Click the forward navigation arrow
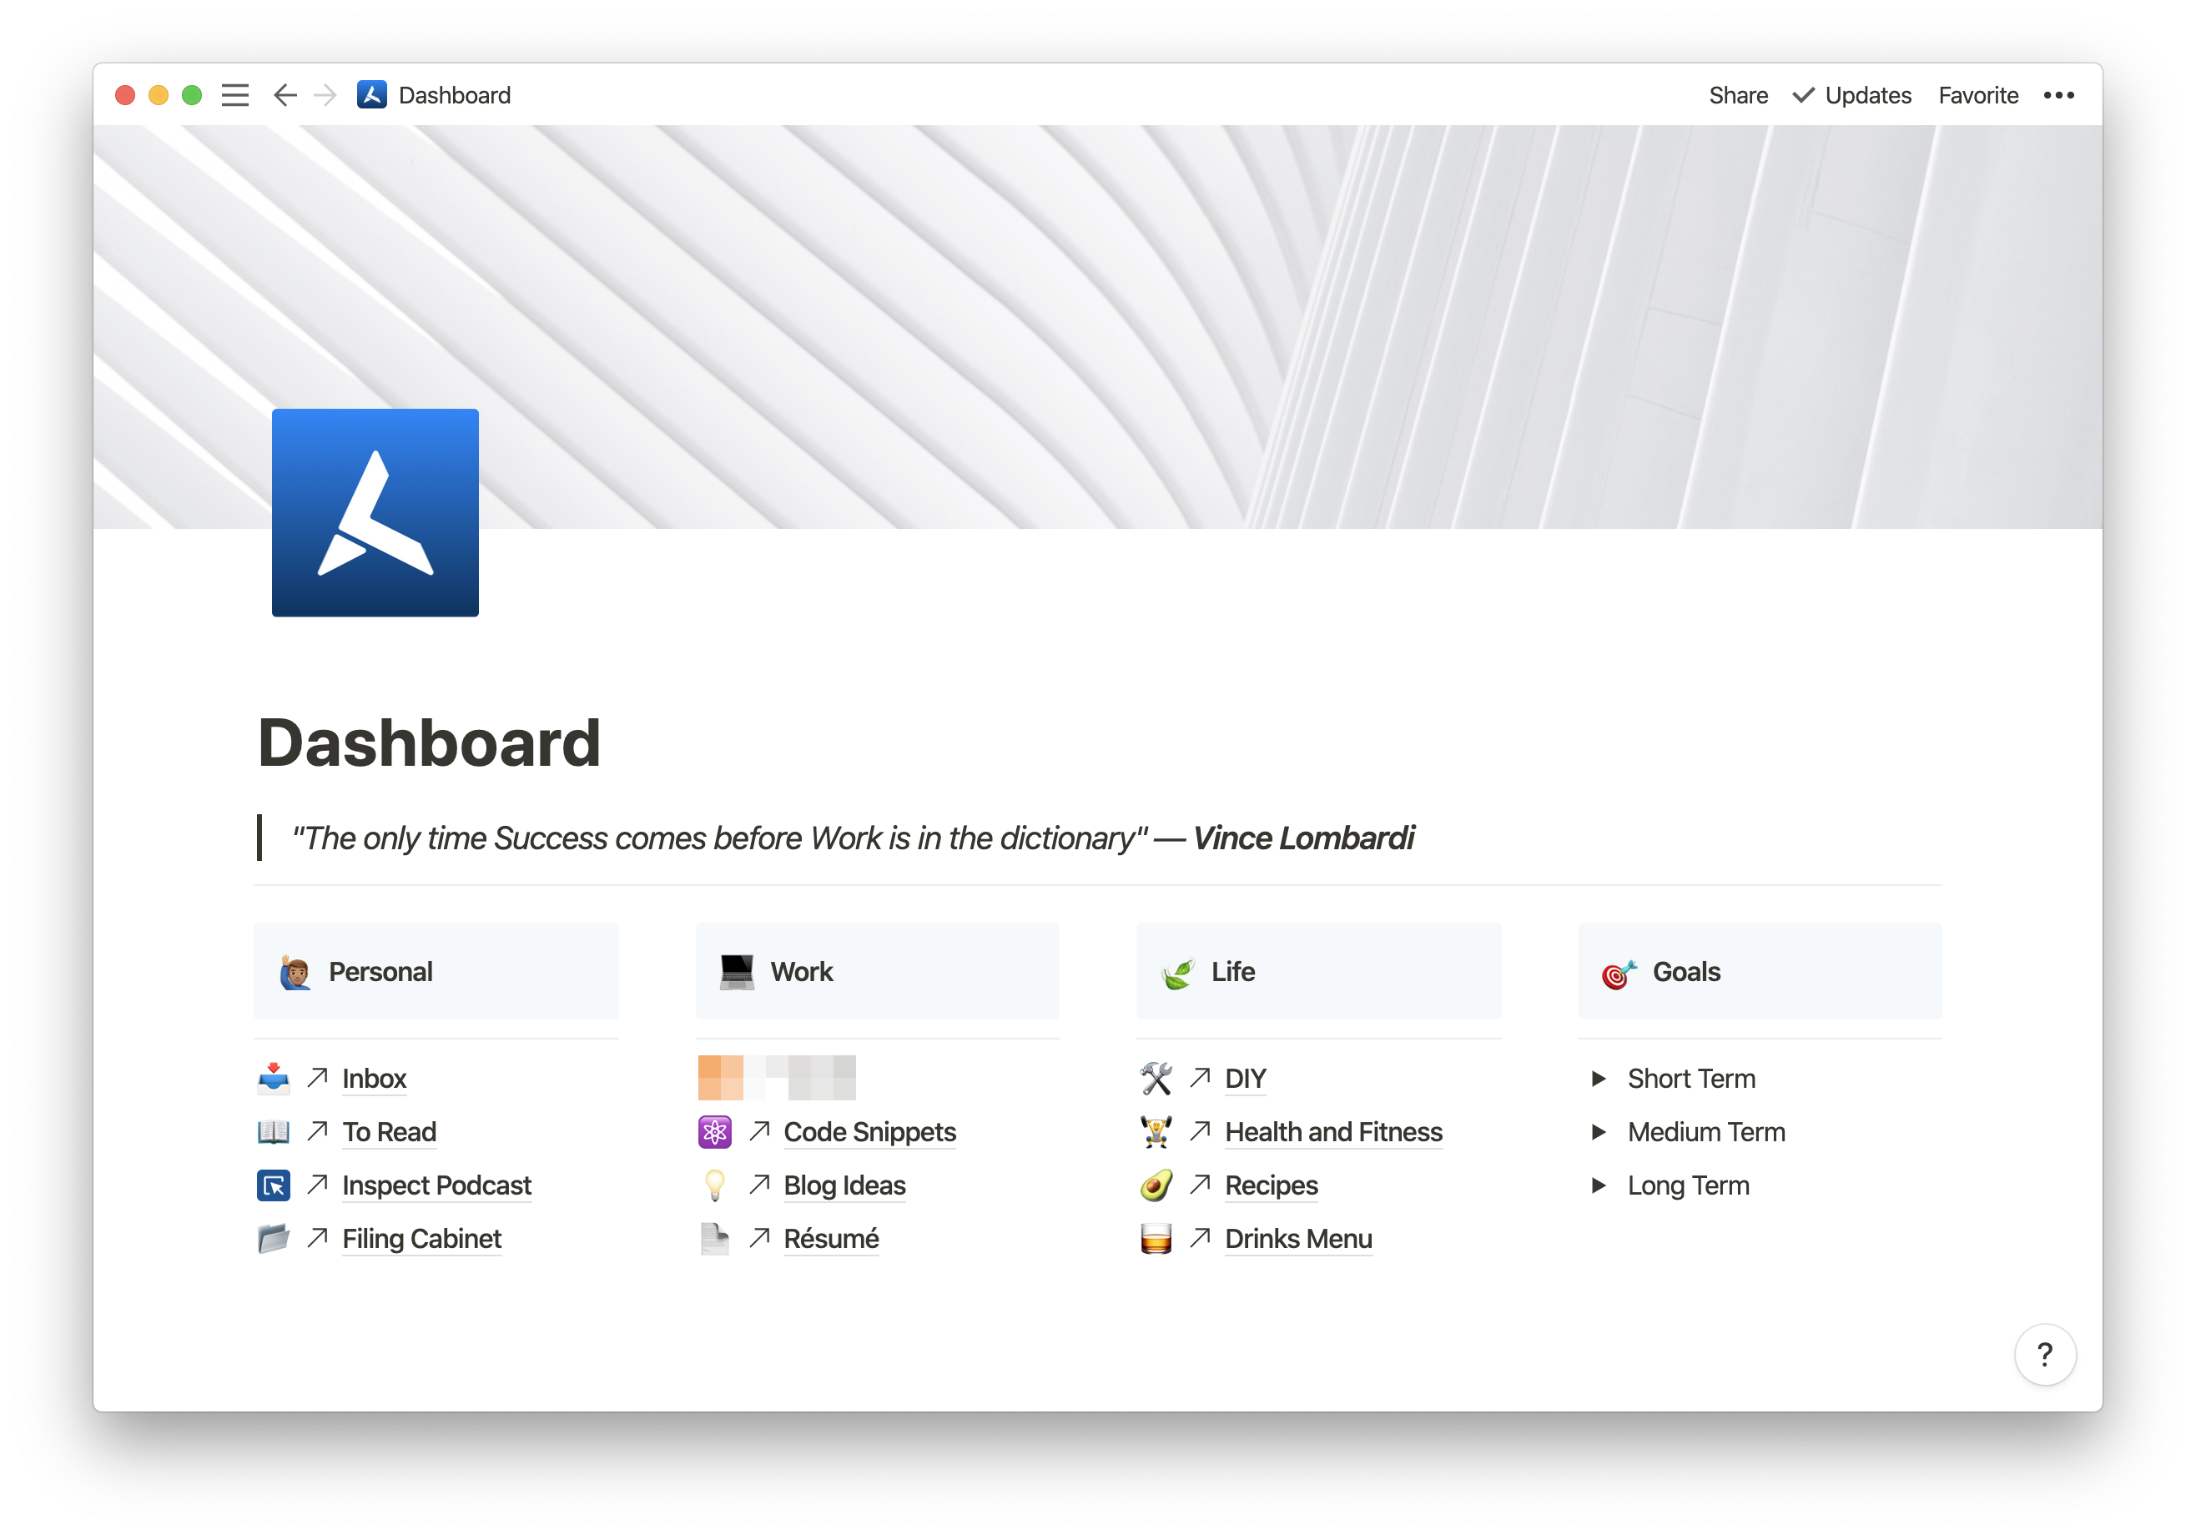The image size is (2196, 1535). [326, 94]
